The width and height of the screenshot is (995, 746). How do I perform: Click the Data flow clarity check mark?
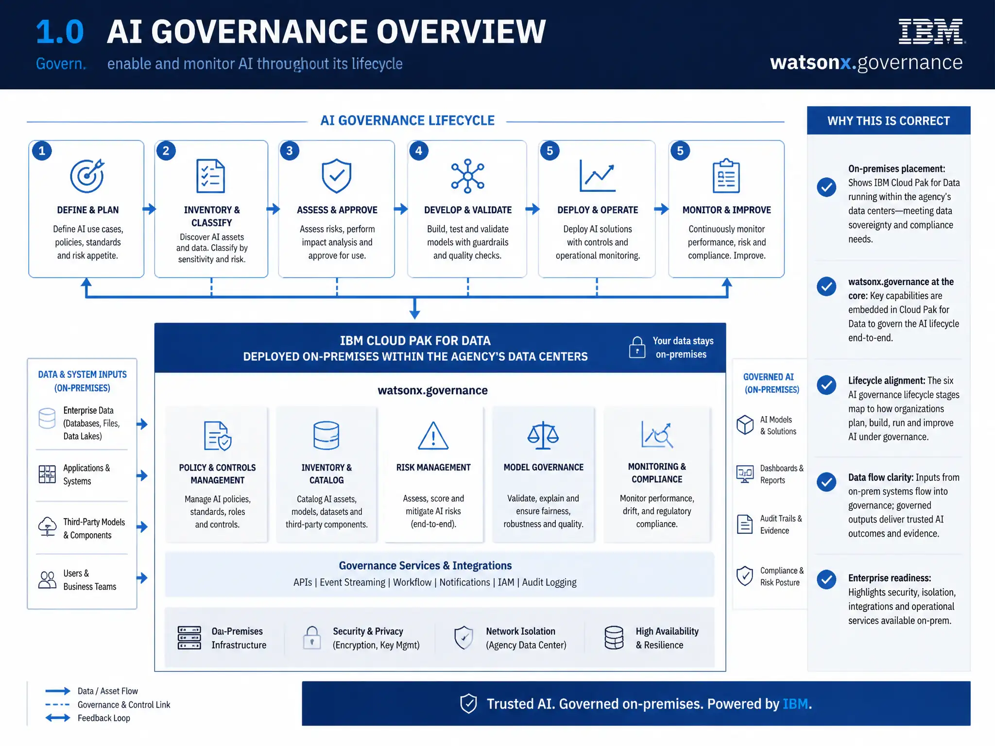coord(826,482)
